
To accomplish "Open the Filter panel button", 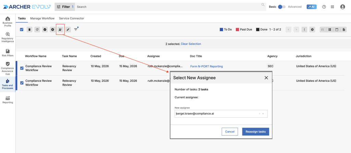I will coord(65,7).
